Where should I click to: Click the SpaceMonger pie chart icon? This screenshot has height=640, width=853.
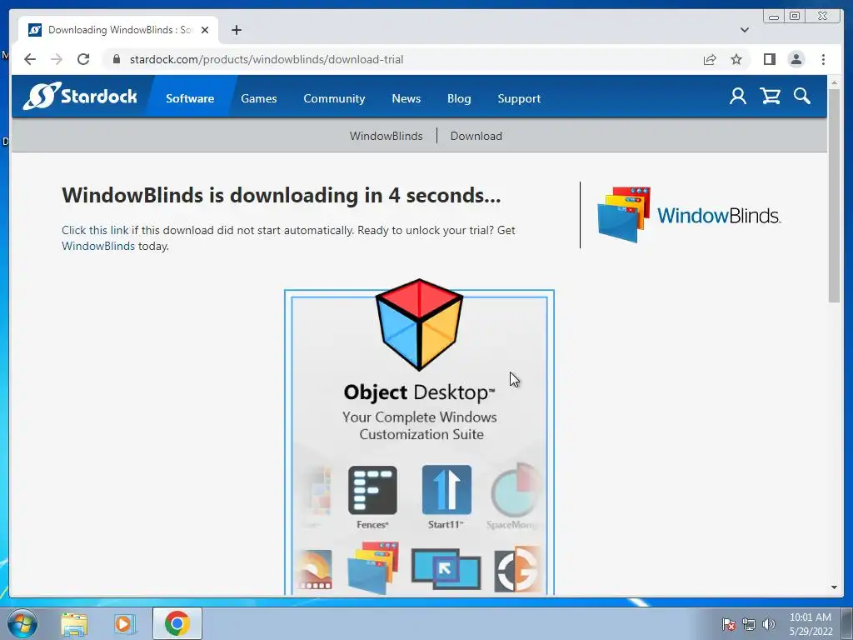click(515, 490)
